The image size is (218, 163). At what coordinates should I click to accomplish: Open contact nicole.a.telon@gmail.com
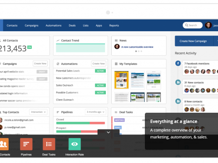(x=19, y=120)
